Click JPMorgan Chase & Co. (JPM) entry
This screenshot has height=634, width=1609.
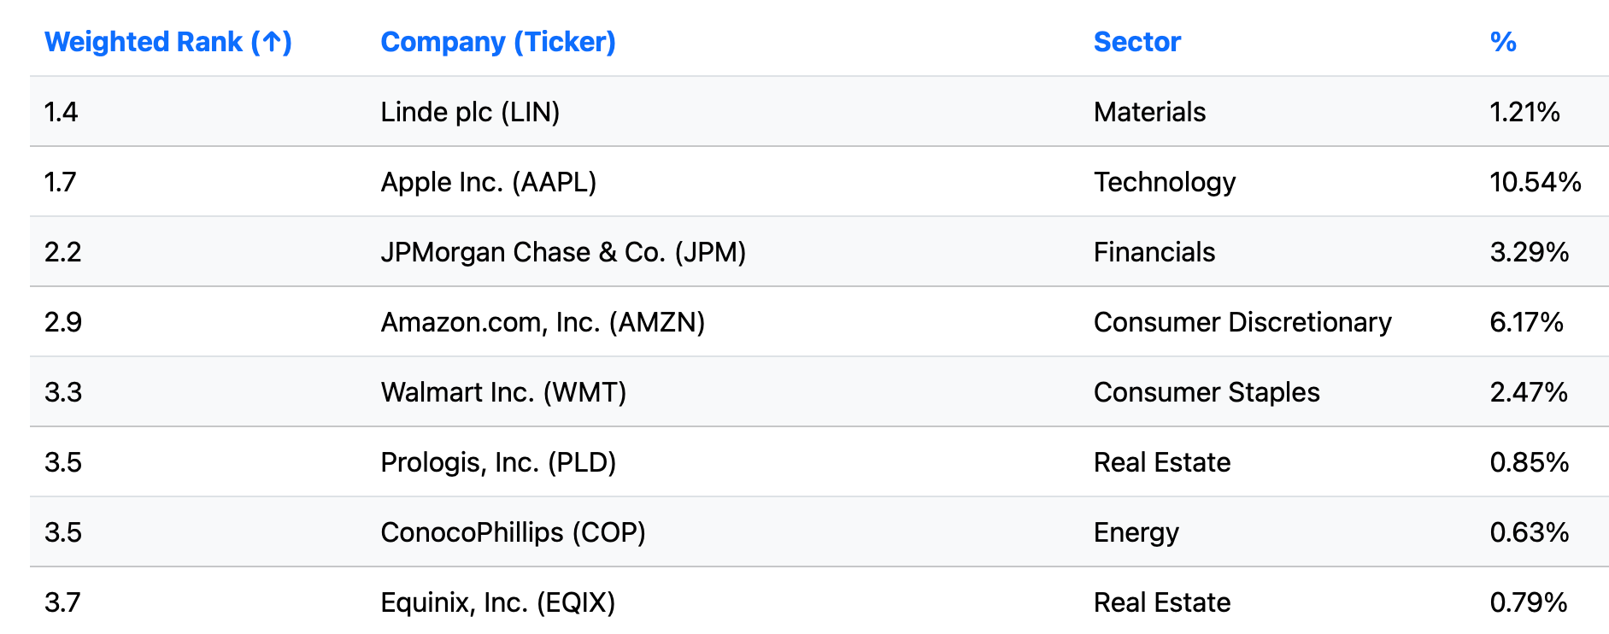[x=563, y=252]
